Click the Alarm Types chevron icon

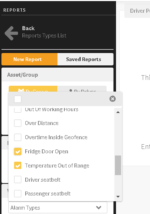click(x=99, y=207)
